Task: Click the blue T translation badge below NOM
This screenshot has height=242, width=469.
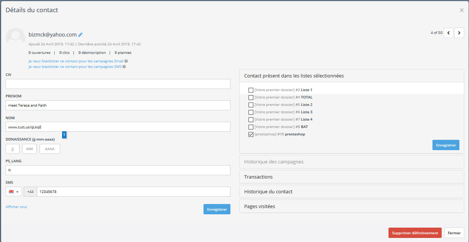Action: pyautogui.click(x=64, y=135)
